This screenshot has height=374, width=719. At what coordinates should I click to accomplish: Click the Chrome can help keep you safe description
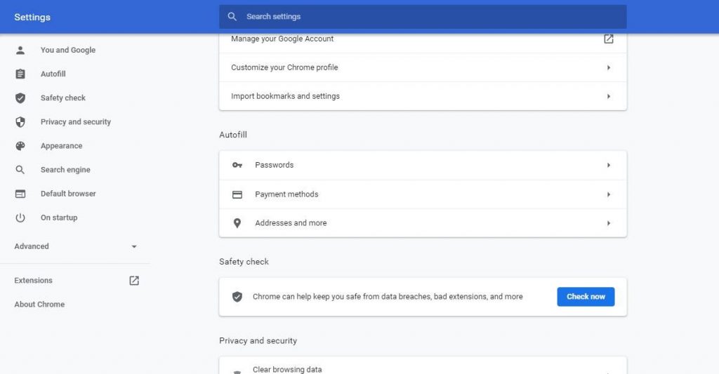pyautogui.click(x=388, y=297)
